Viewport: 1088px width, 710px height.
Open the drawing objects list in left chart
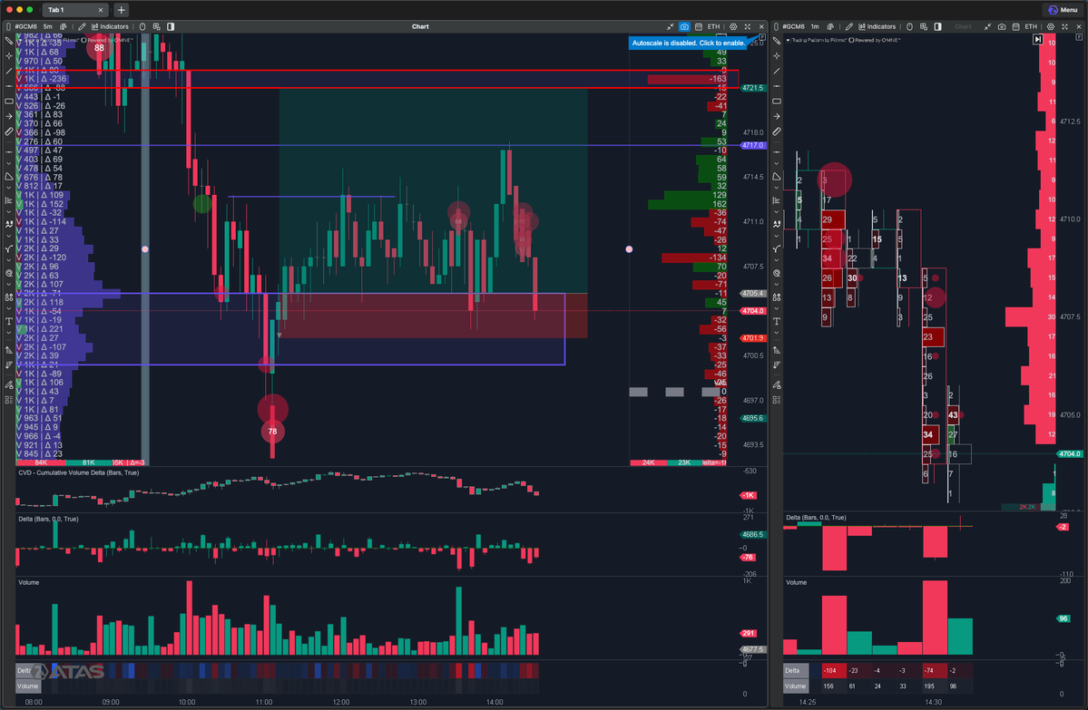pos(8,400)
